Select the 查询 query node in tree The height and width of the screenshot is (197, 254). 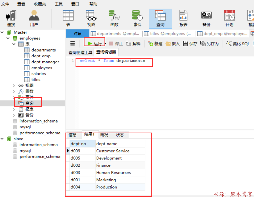29,103
